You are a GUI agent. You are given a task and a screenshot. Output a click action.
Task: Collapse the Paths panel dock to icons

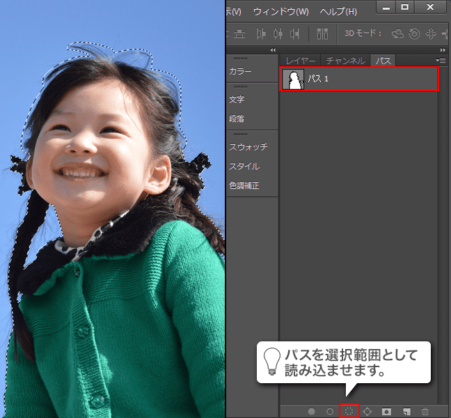point(443,49)
